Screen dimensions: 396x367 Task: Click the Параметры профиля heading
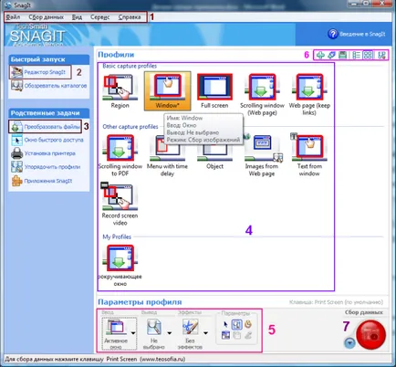click(x=140, y=302)
